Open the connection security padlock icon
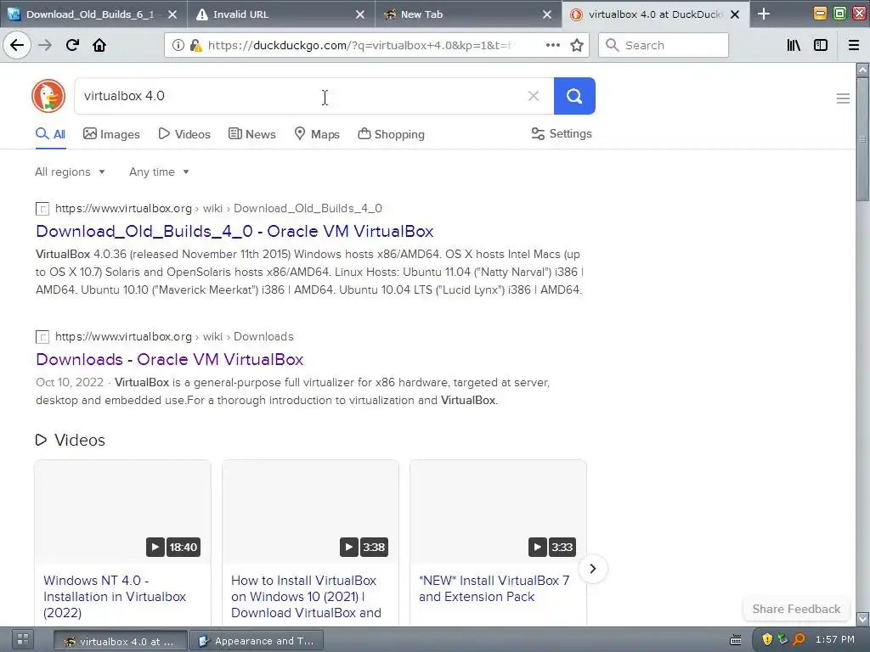 [195, 45]
